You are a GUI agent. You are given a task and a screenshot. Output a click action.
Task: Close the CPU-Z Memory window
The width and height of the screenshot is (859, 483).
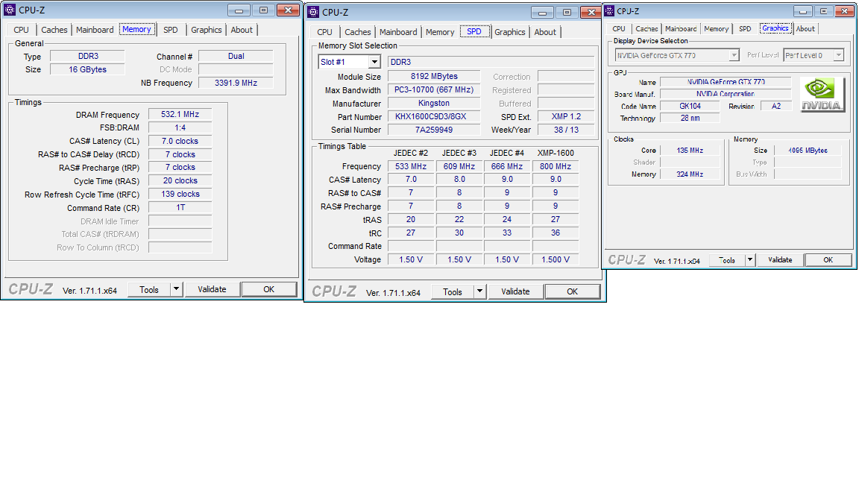pos(288,10)
